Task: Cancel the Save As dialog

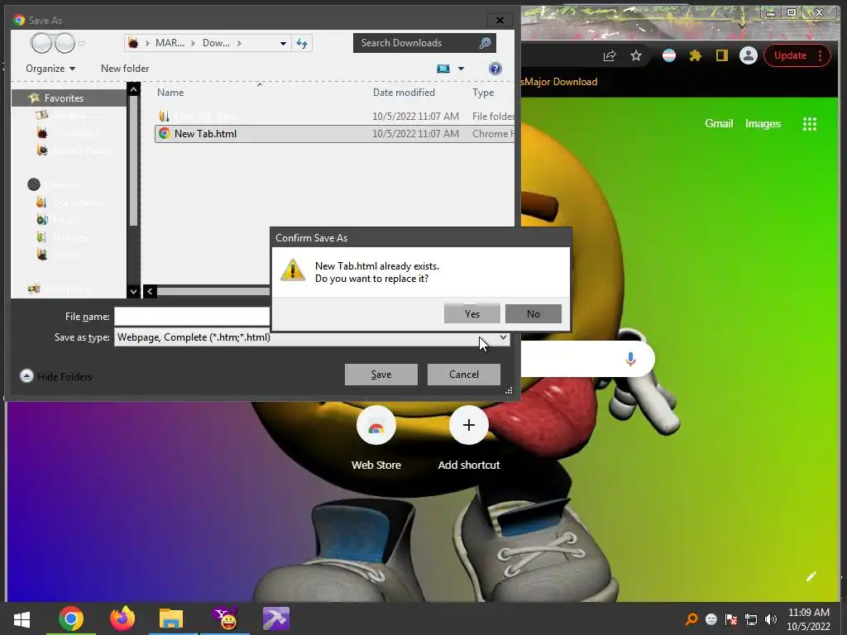Action: (x=463, y=375)
